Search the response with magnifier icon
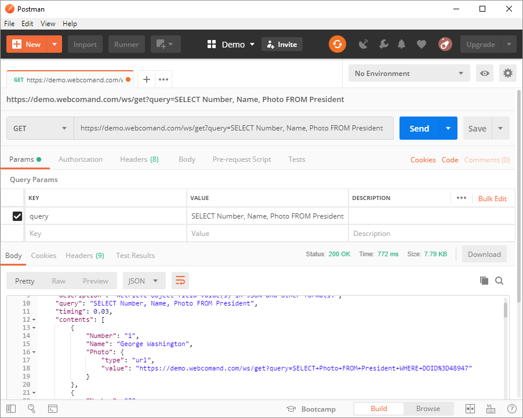The width and height of the screenshot is (523, 418). (499, 281)
